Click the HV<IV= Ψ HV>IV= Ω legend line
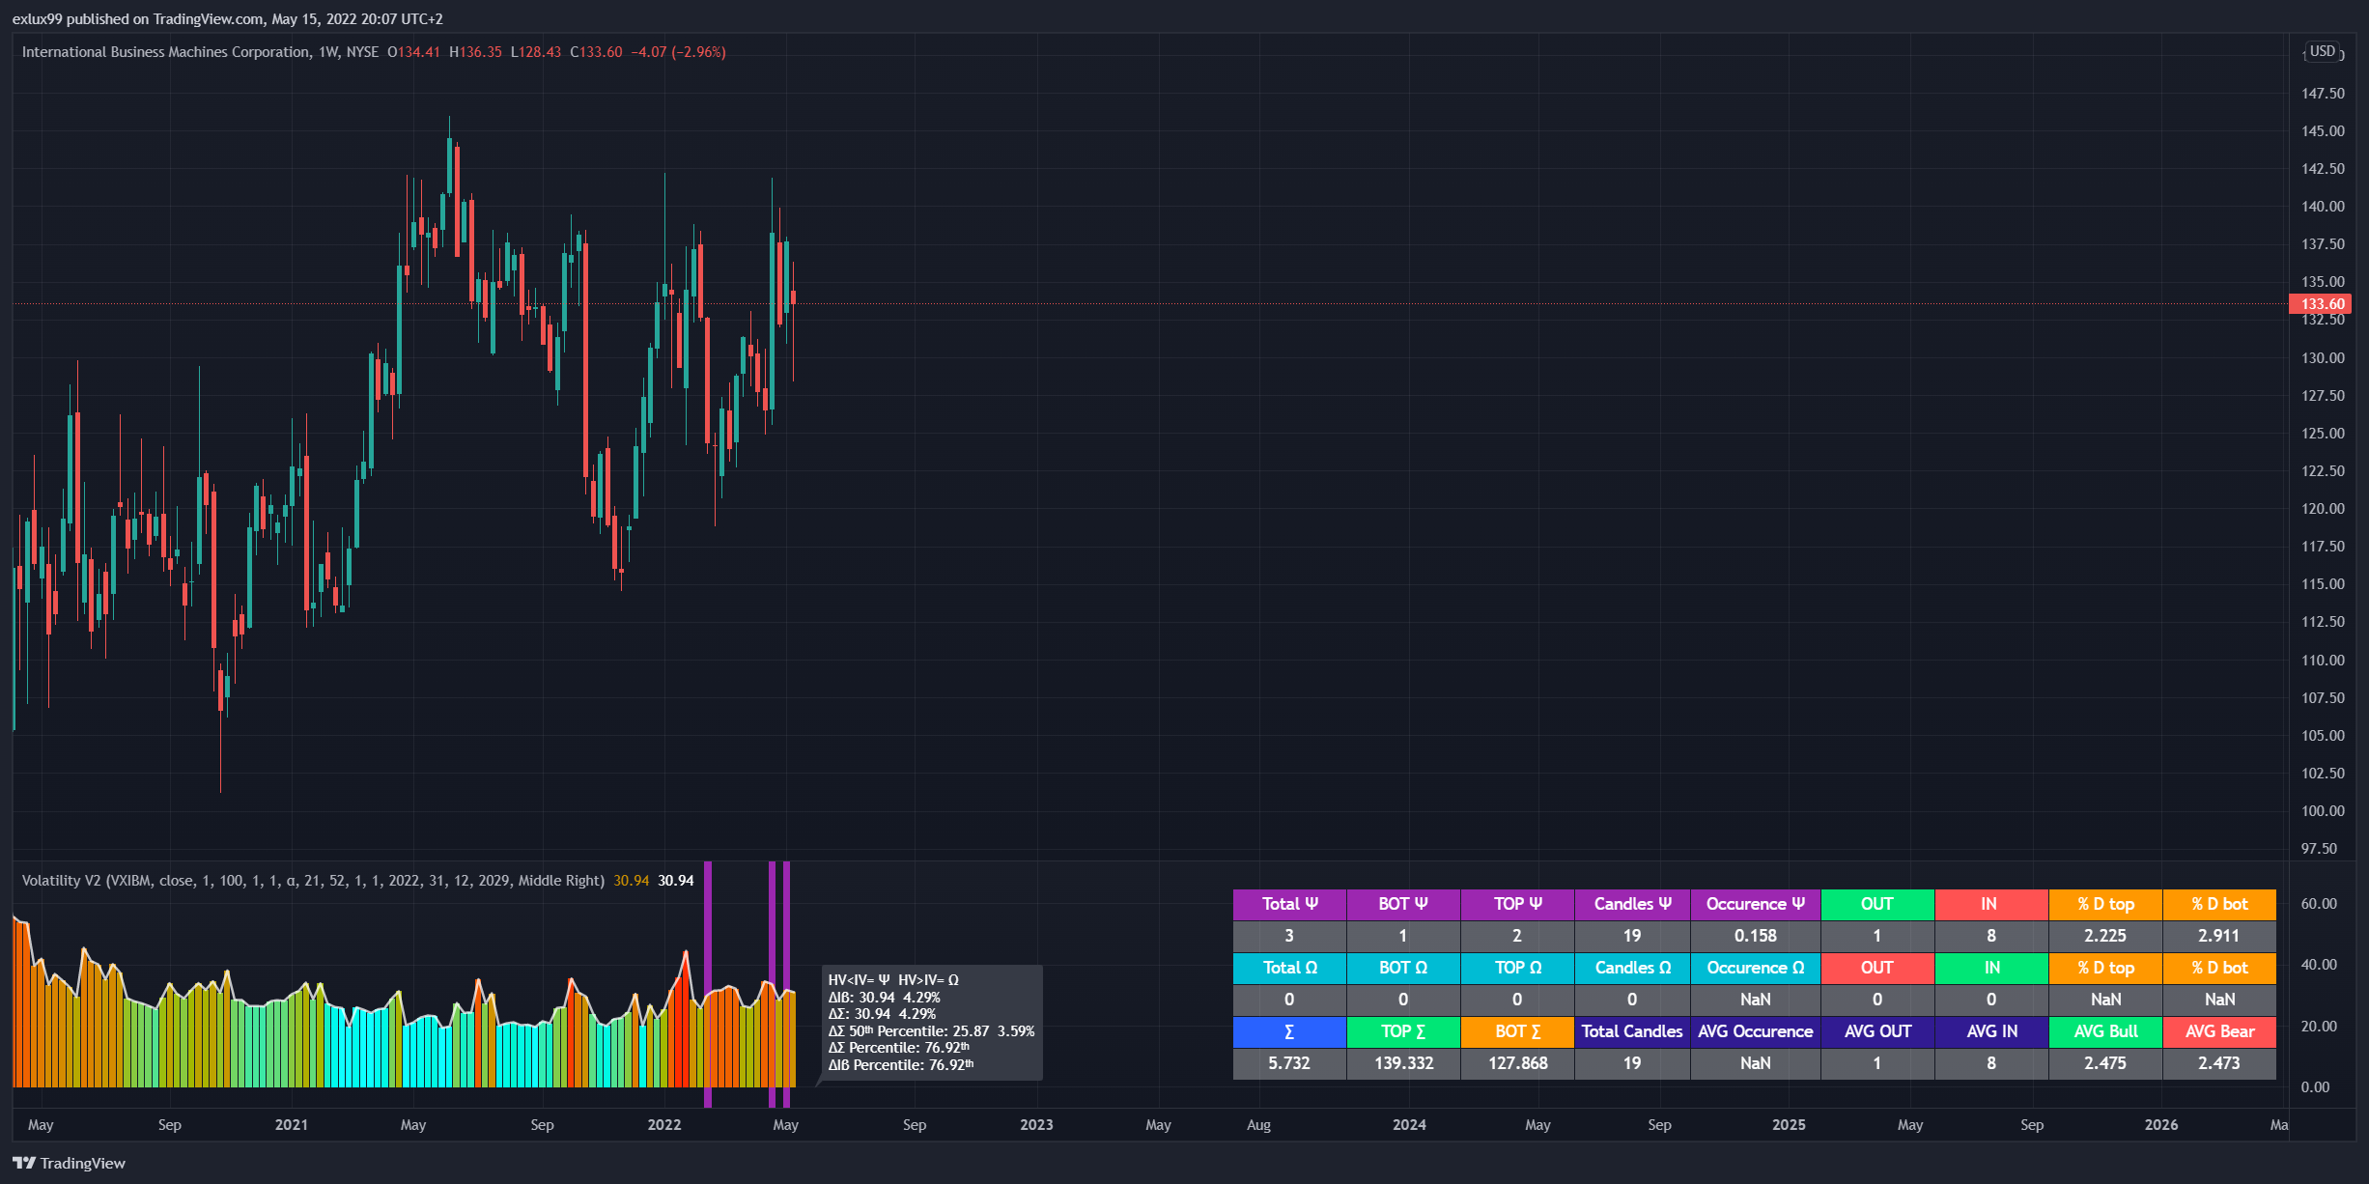Image resolution: width=2369 pixels, height=1184 pixels. (893, 980)
